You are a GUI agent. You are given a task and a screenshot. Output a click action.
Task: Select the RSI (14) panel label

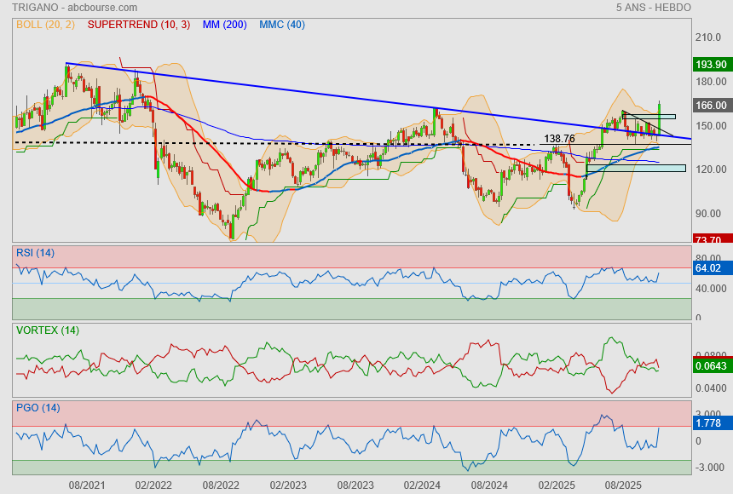tap(35, 252)
